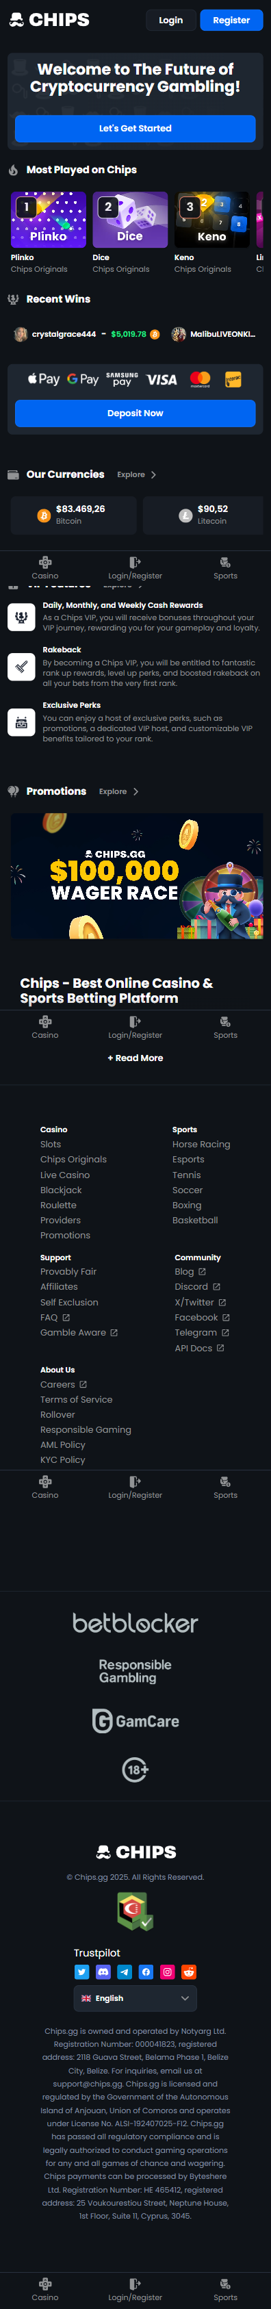Expand text with Read More
The width and height of the screenshot is (271, 2309).
(x=135, y=1058)
